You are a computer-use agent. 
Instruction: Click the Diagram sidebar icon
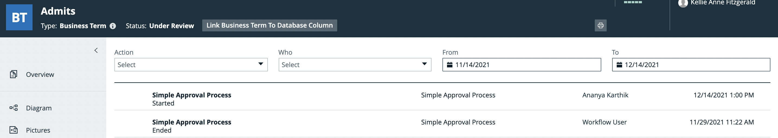point(14,108)
